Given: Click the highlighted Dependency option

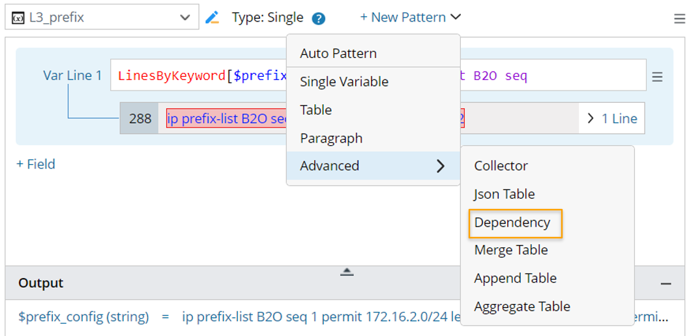Looking at the screenshot, I should [512, 223].
